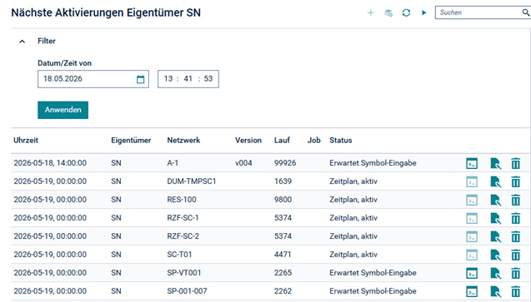Click the plus add icon in header
This screenshot has width=531, height=302.
pyautogui.click(x=371, y=12)
